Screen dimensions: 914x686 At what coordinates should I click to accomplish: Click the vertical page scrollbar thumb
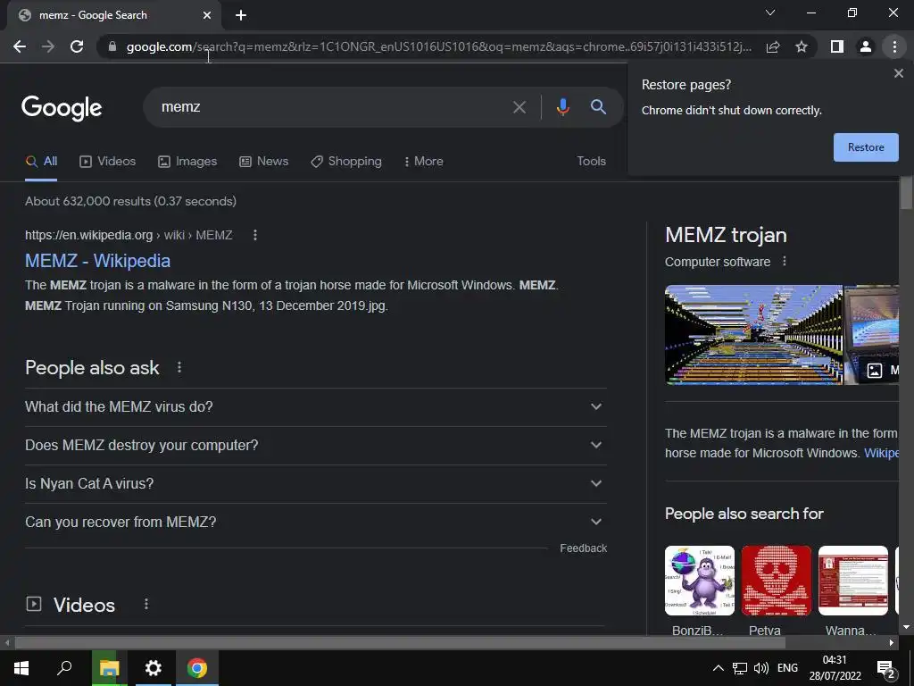[x=906, y=193]
